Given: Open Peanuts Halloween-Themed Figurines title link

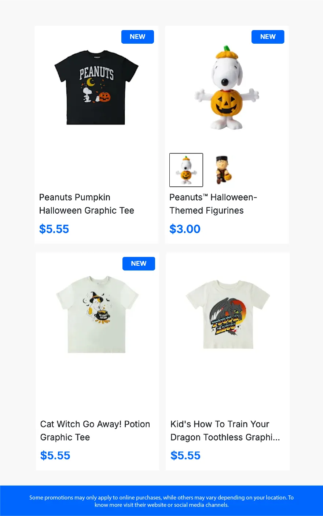Looking at the screenshot, I should 213,204.
